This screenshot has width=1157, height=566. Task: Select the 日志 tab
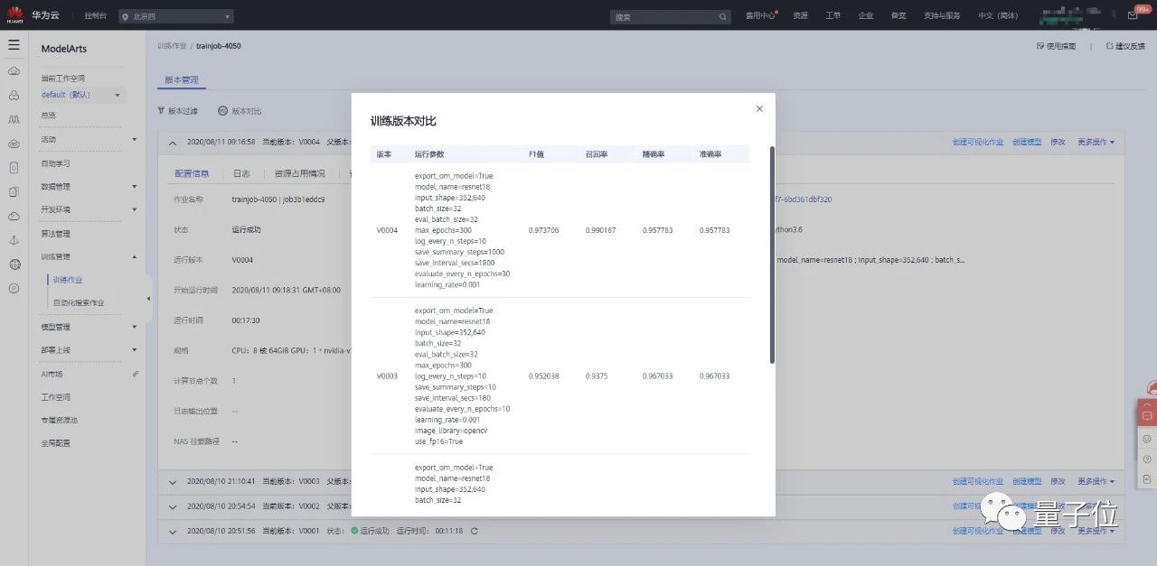241,173
